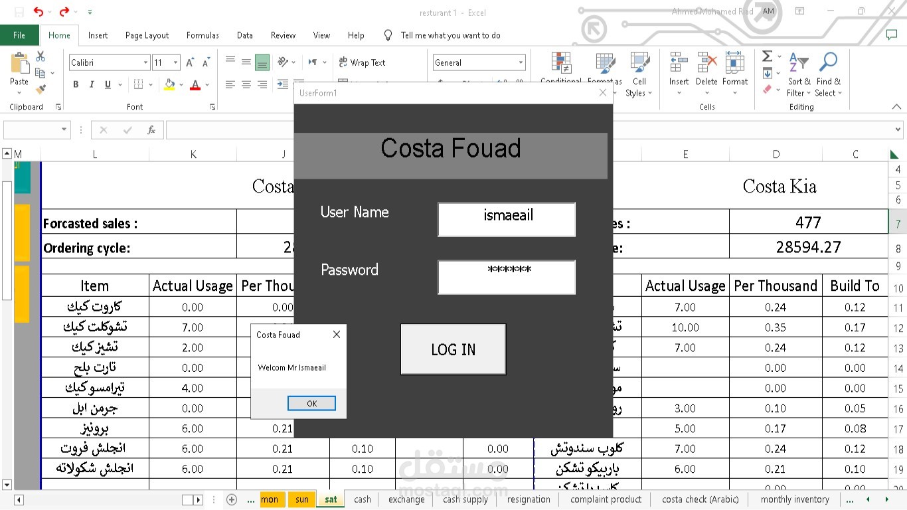Open the font size 11 dropdown

coord(176,62)
